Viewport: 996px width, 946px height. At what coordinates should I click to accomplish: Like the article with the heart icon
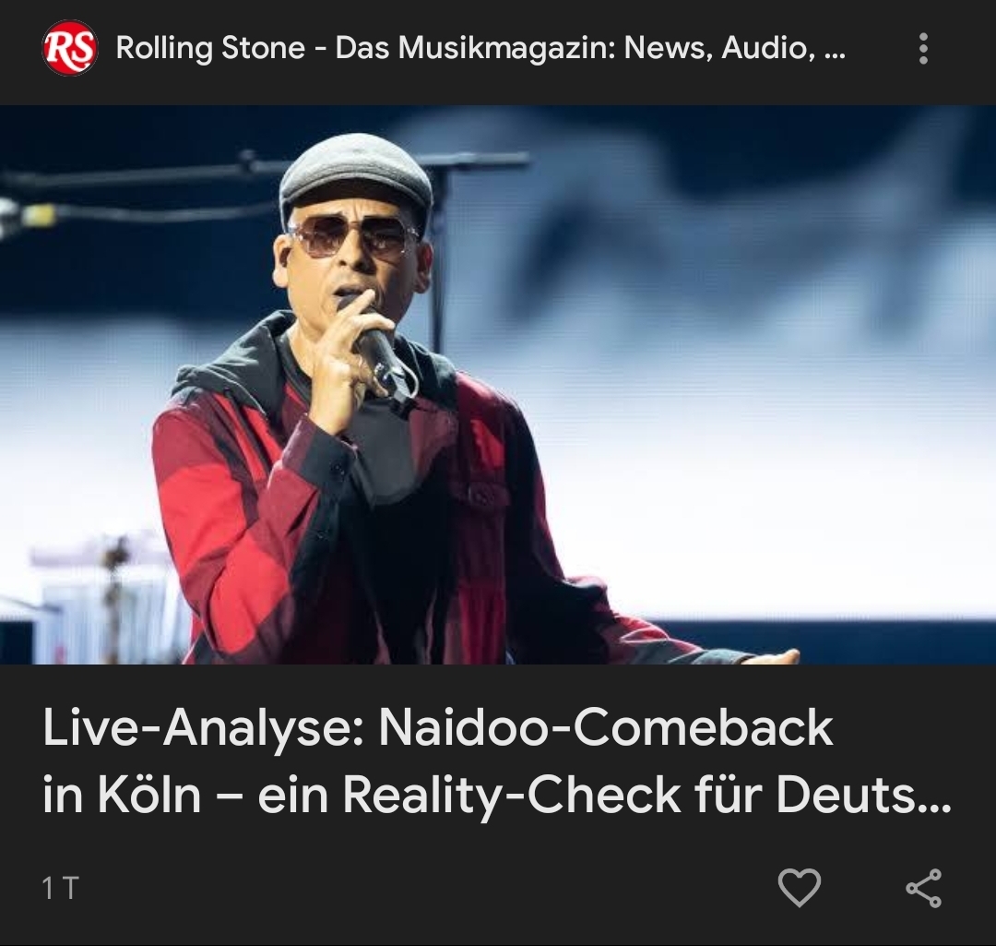point(800,888)
